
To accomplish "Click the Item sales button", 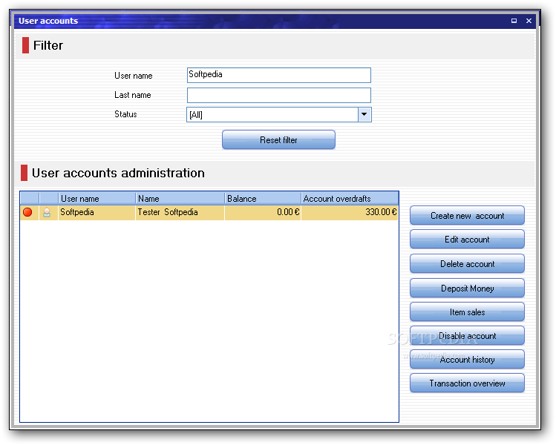I will (x=467, y=311).
